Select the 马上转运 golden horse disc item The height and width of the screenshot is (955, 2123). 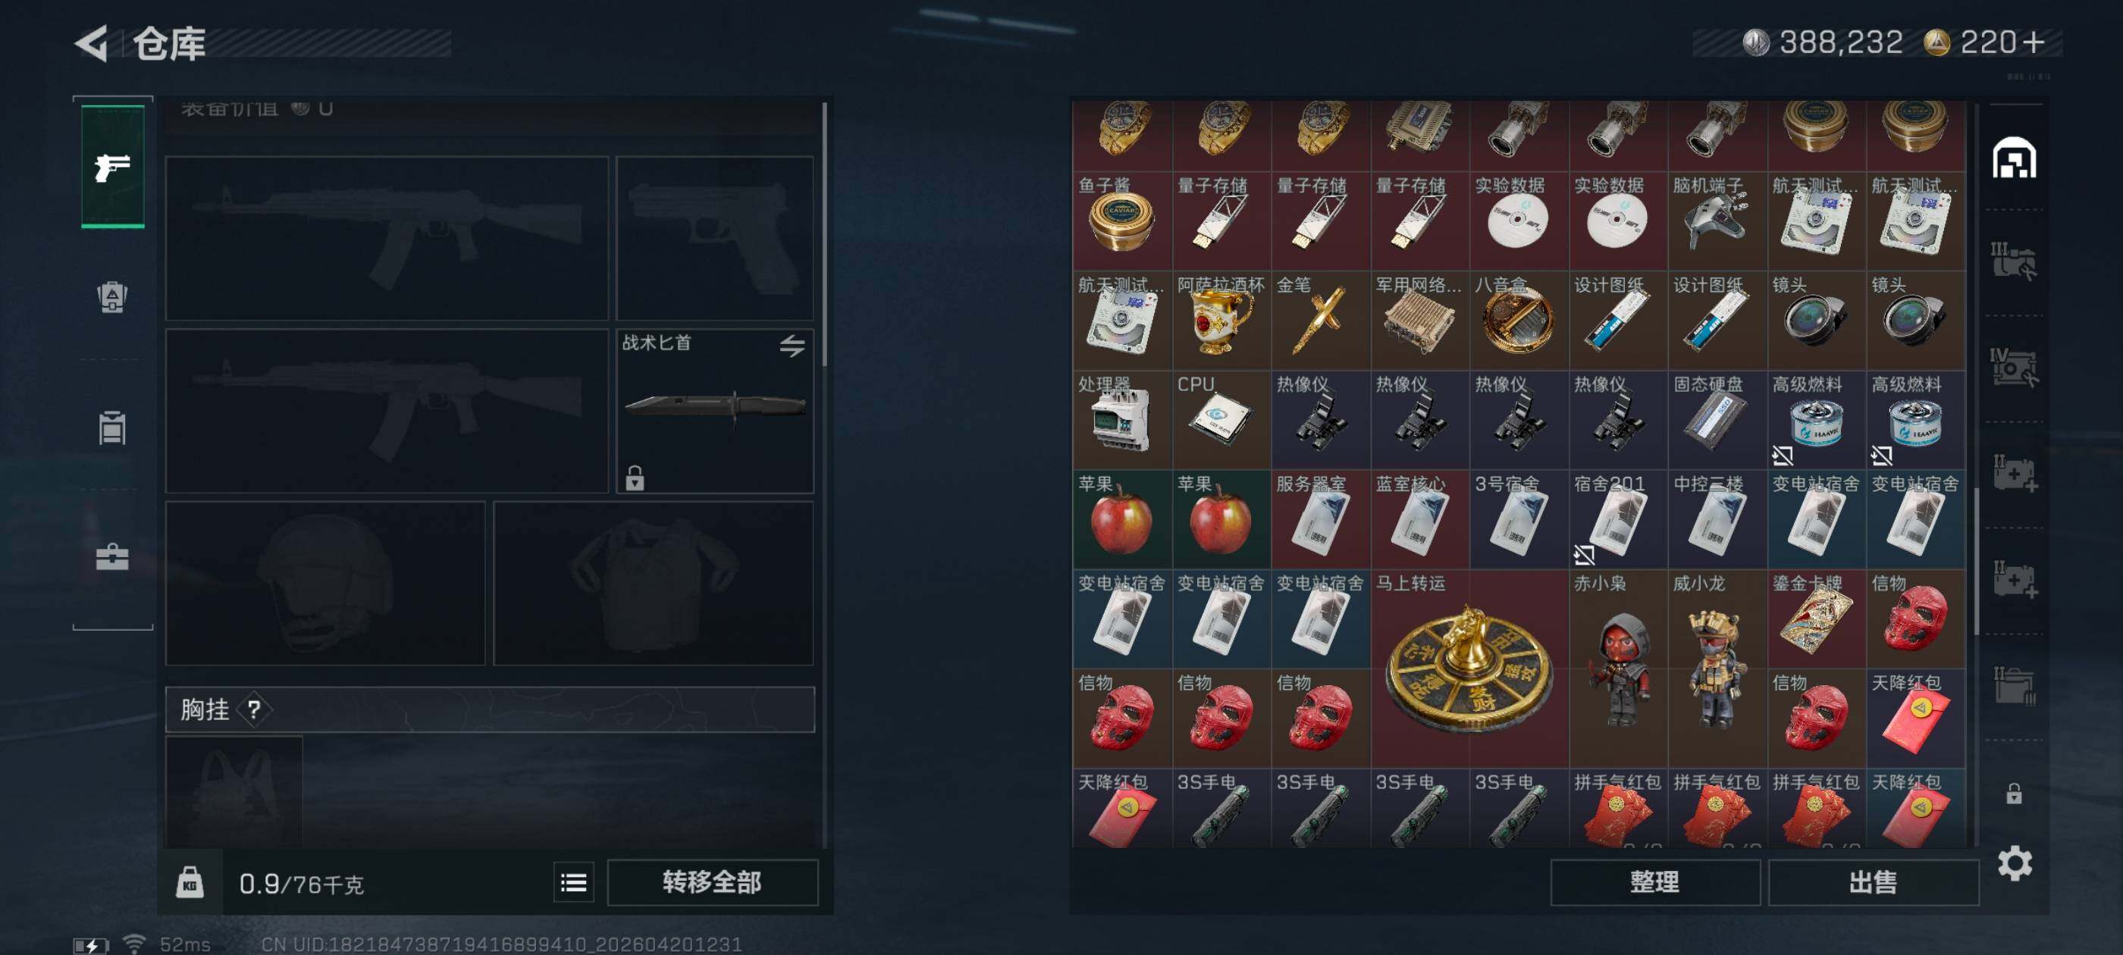[1469, 668]
